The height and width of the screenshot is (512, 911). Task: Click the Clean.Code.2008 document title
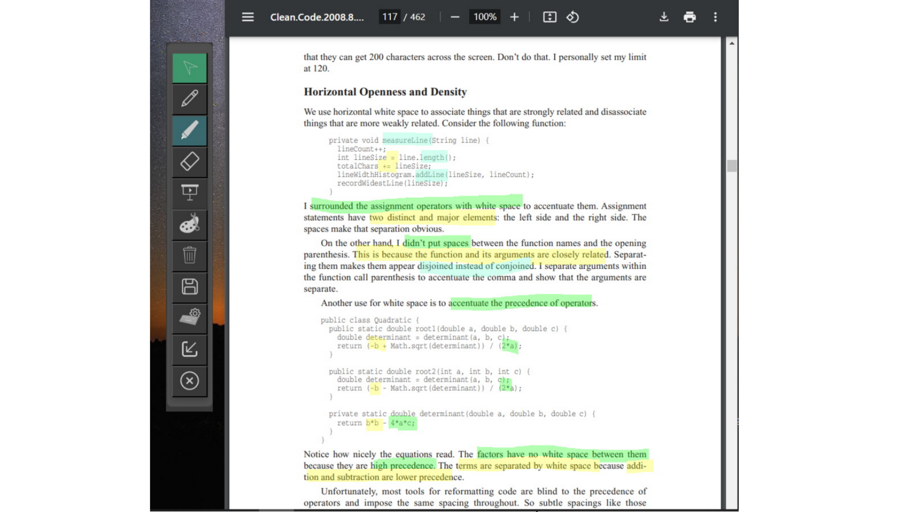pos(317,17)
